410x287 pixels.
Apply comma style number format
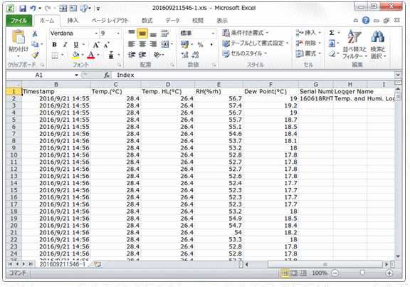pos(211,45)
